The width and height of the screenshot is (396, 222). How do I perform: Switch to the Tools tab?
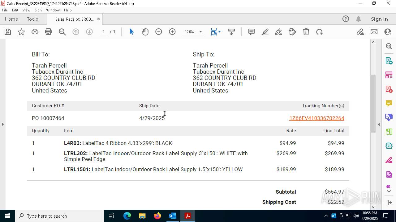pos(32,19)
